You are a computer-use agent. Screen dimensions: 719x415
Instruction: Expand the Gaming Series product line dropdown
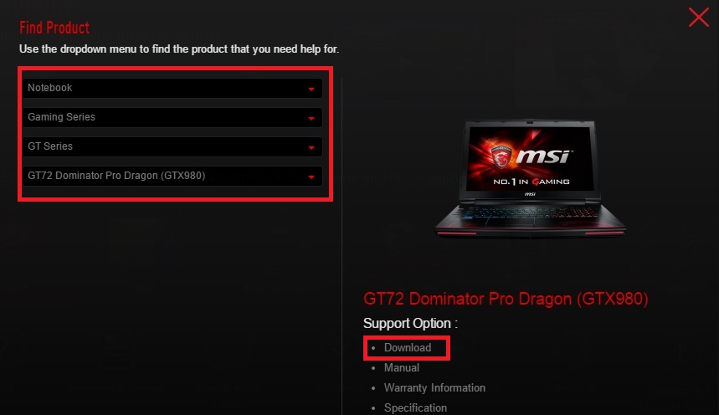(172, 117)
